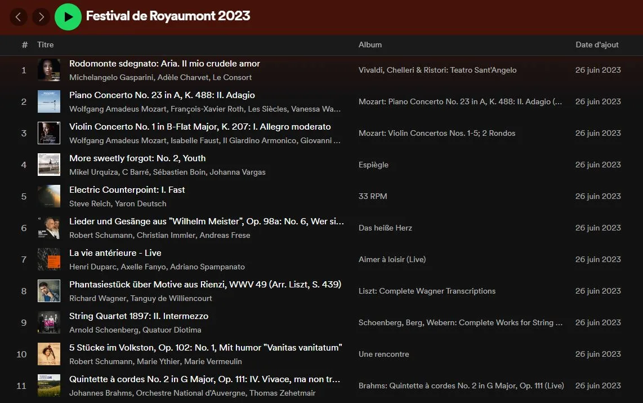Open artist Johannes Brahms
Image resolution: width=643 pixels, height=403 pixels.
100,393
